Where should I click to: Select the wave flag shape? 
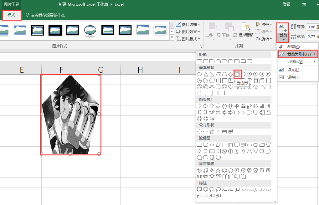[x=237, y=177]
